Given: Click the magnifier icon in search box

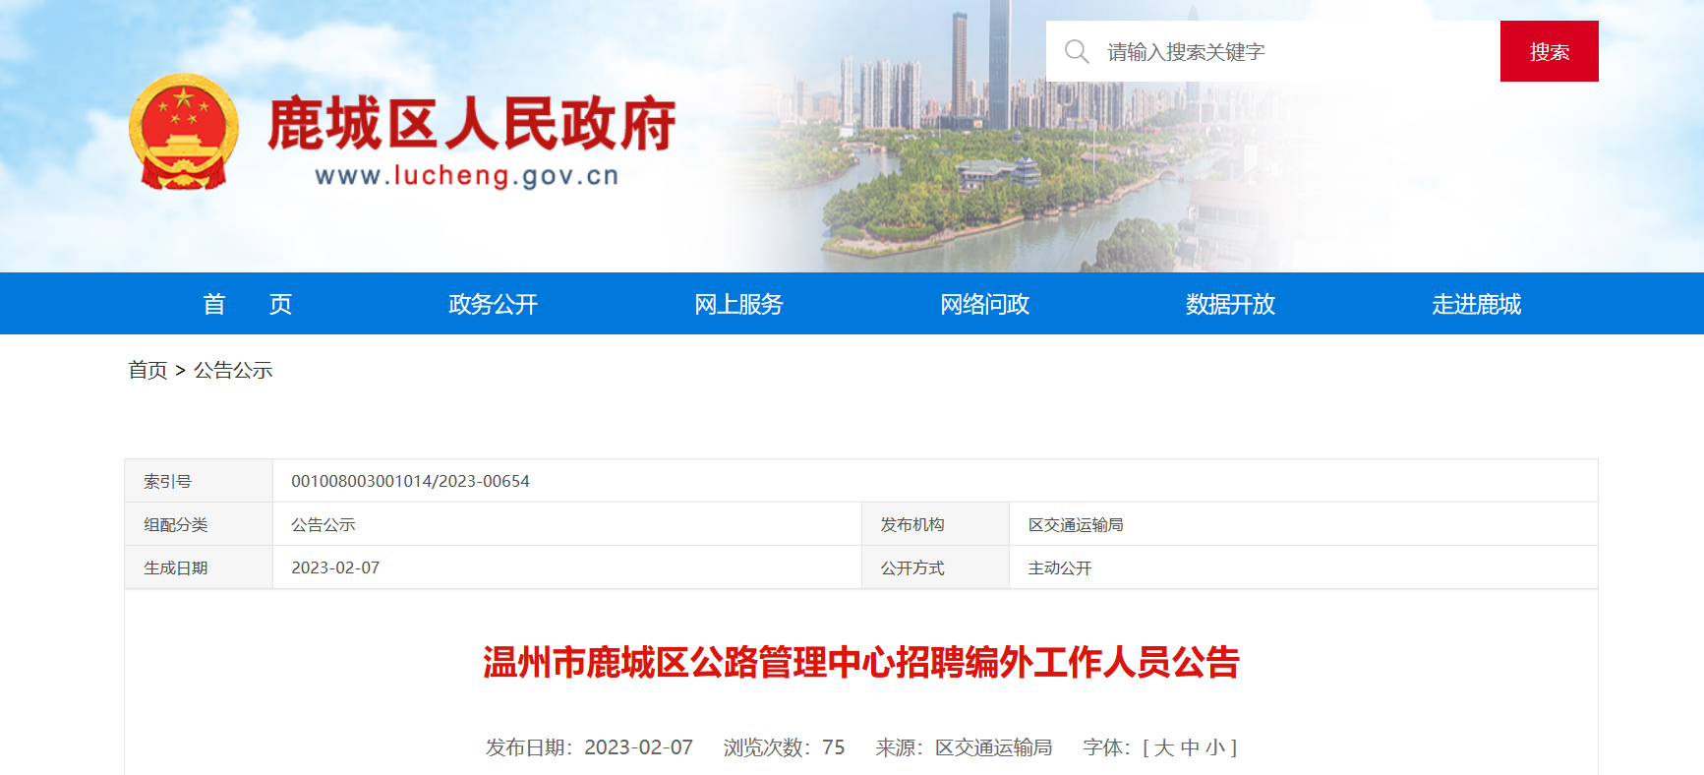Looking at the screenshot, I should point(1077,51).
